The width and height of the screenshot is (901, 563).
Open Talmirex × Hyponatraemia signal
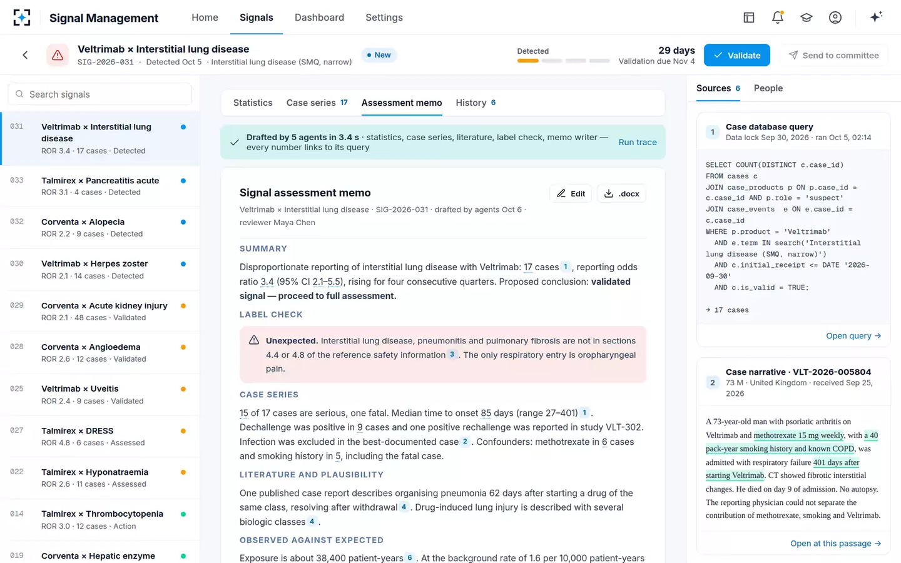pyautogui.click(x=100, y=478)
